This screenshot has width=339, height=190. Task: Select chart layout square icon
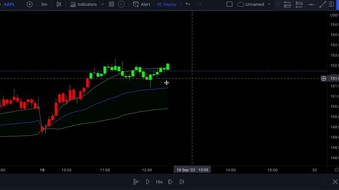[x=229, y=4]
